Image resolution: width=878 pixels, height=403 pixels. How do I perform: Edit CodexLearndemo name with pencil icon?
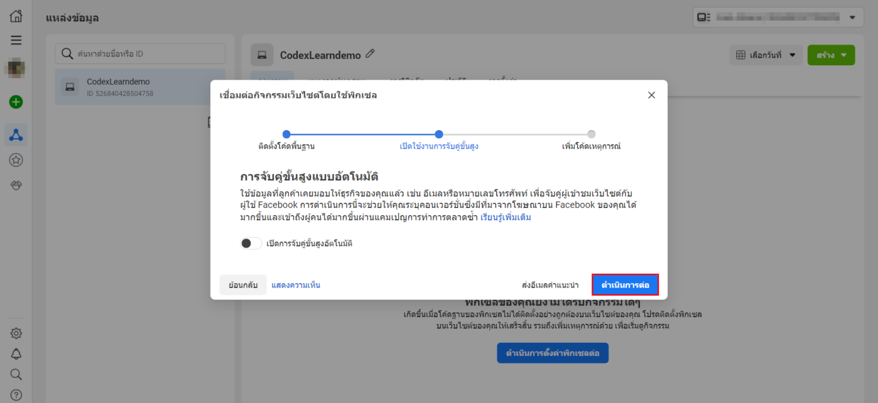pos(370,55)
